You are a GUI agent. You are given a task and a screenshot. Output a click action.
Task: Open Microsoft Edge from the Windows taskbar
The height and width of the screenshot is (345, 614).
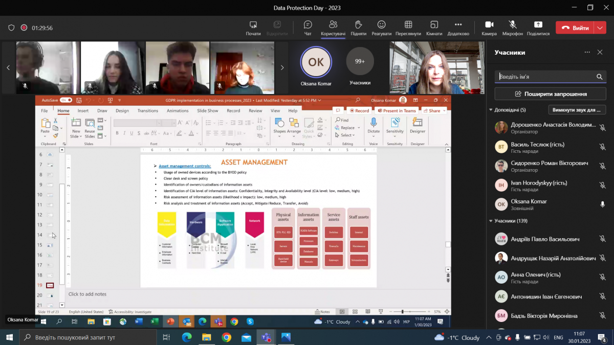tap(186, 337)
